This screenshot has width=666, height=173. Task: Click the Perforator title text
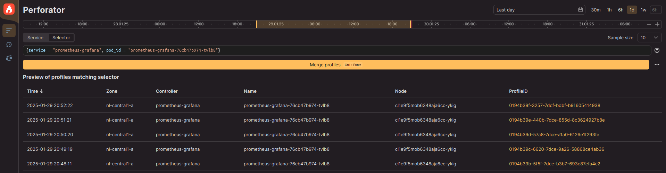pyautogui.click(x=44, y=10)
